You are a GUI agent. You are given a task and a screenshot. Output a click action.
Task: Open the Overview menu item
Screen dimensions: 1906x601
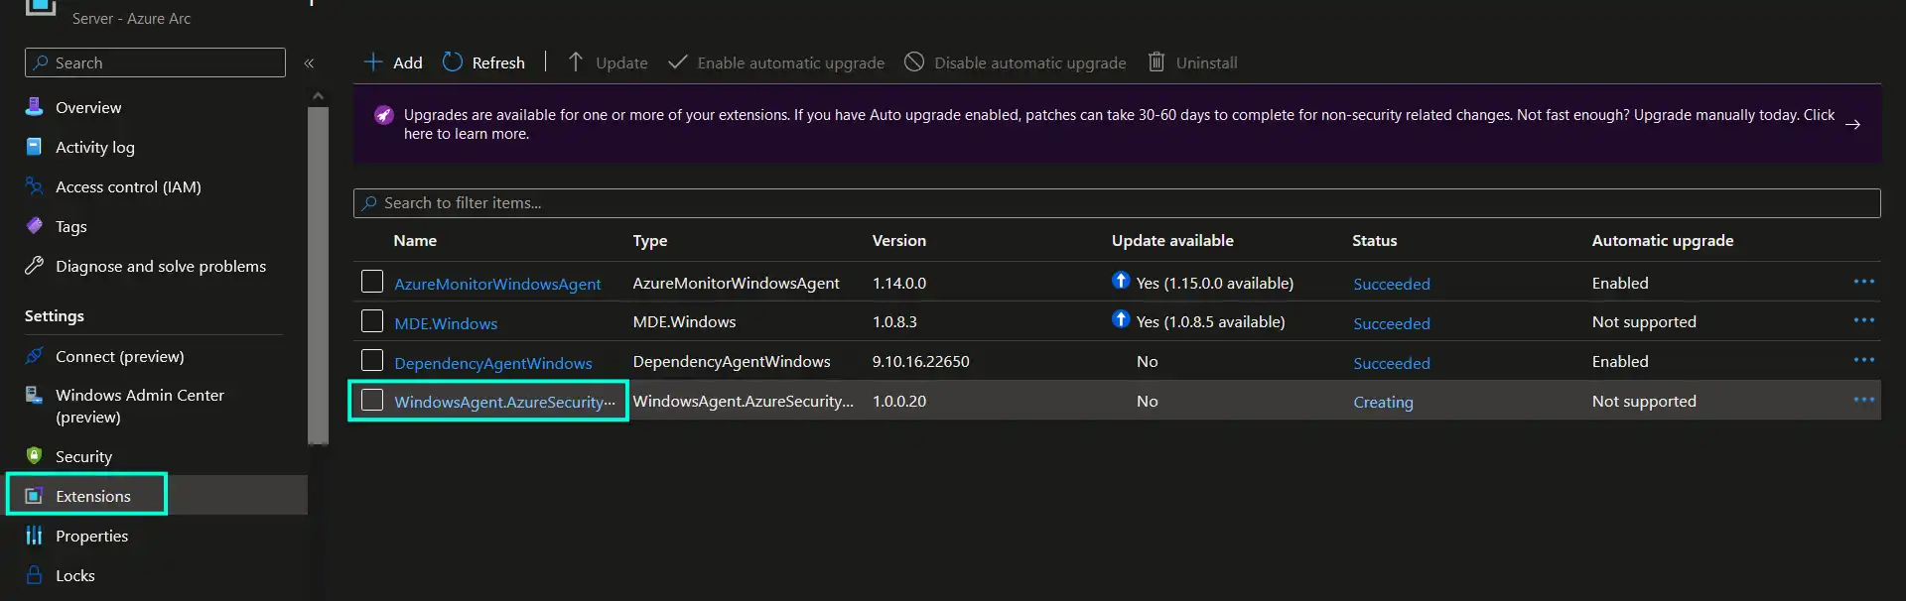tap(88, 107)
